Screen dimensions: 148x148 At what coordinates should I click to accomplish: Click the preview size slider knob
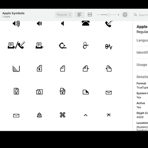109,15
